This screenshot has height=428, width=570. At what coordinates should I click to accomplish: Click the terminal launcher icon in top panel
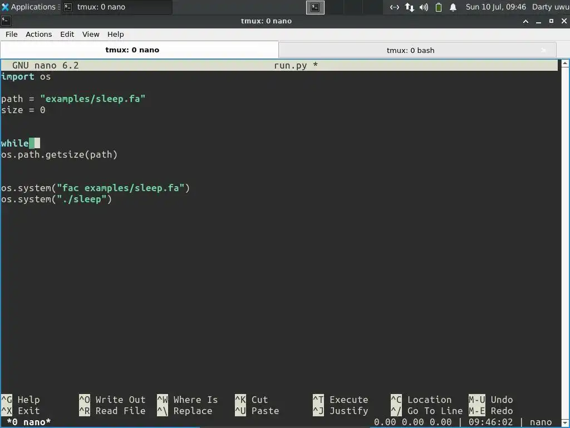pos(315,7)
